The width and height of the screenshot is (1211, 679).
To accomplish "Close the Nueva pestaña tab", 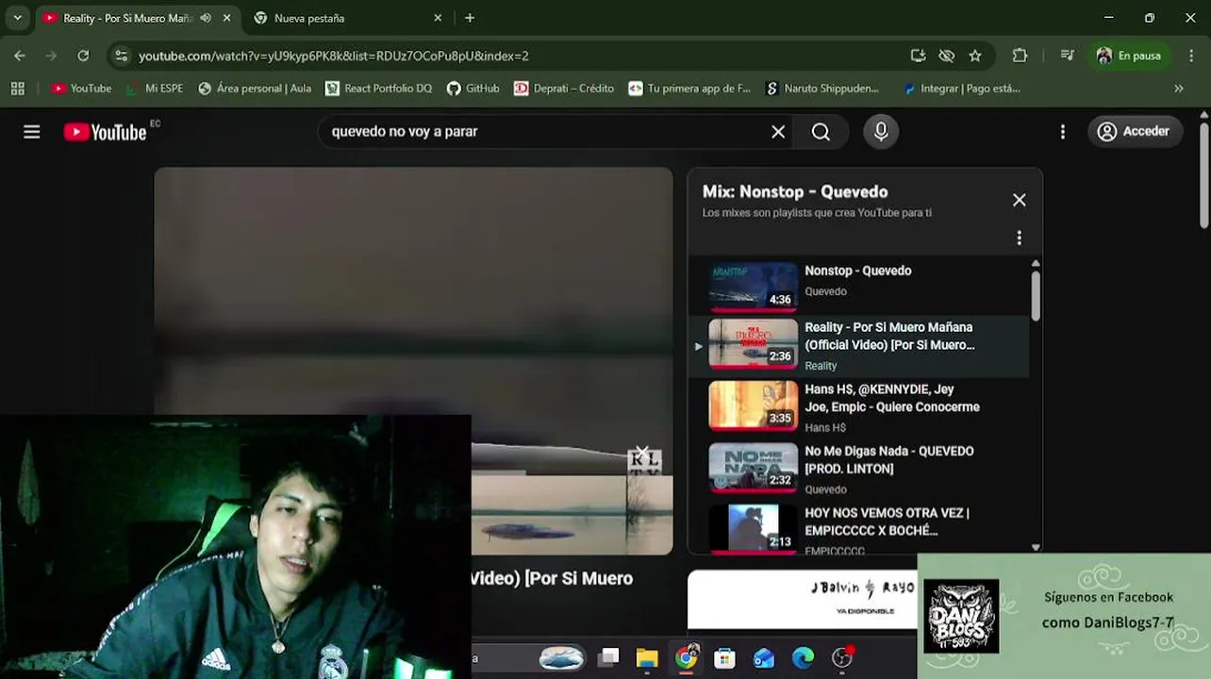I will 438,18.
